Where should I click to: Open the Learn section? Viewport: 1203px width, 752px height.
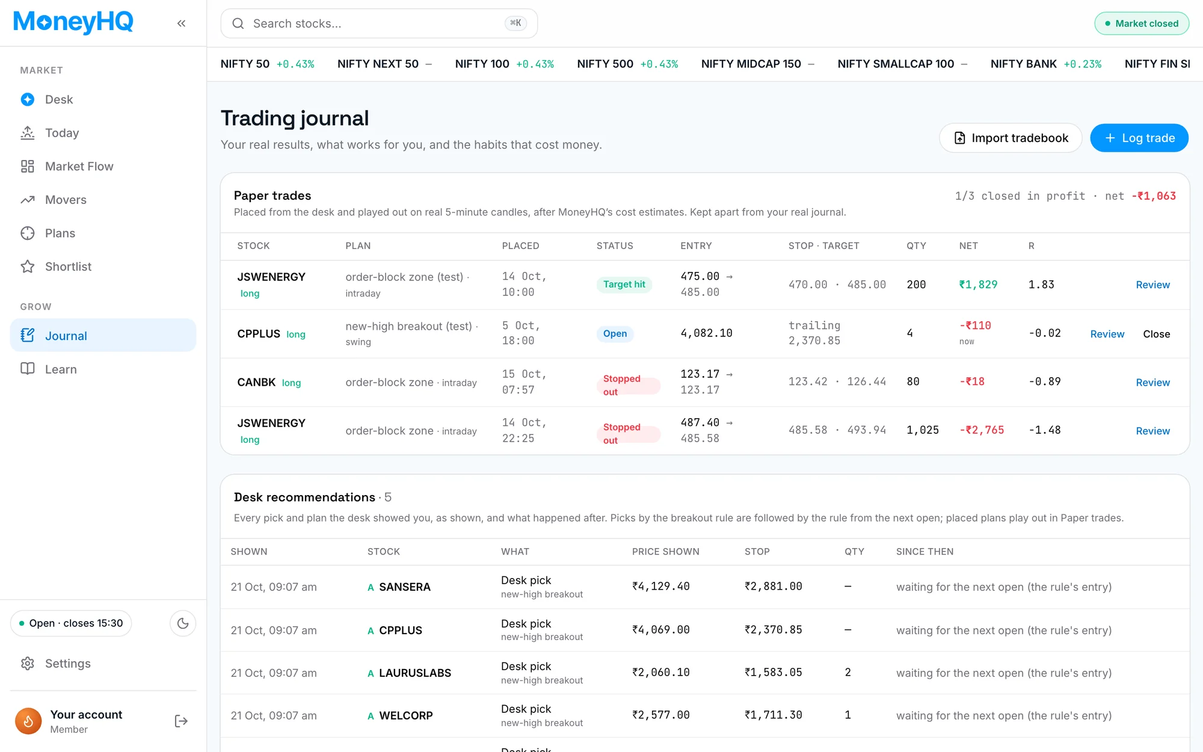click(x=103, y=369)
